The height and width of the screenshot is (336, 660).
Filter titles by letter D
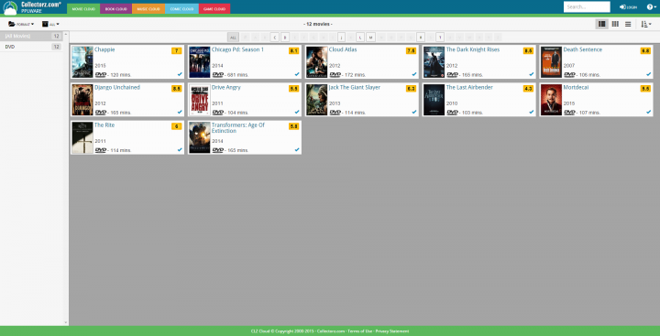285,38
